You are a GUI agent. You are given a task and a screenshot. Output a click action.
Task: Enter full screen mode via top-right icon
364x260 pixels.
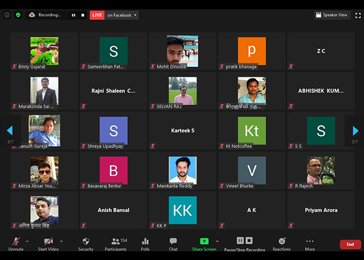click(357, 15)
